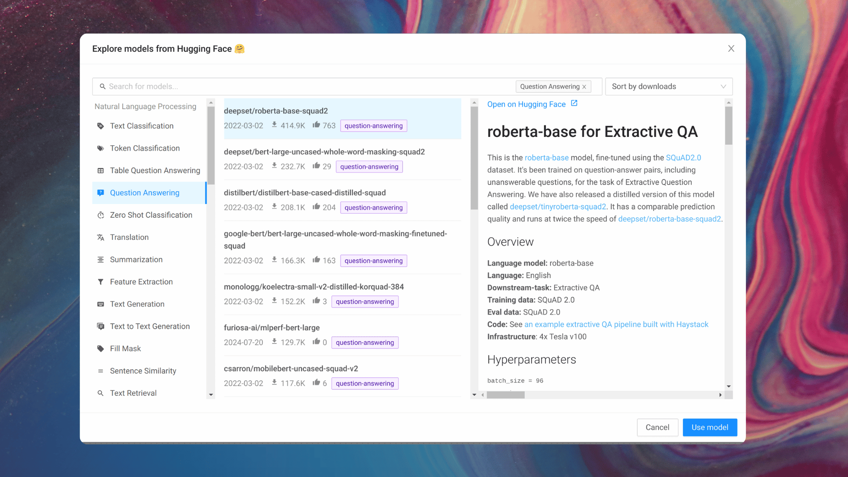848x477 pixels.
Task: Click the Text Classification tag icon
Action: [x=101, y=126]
